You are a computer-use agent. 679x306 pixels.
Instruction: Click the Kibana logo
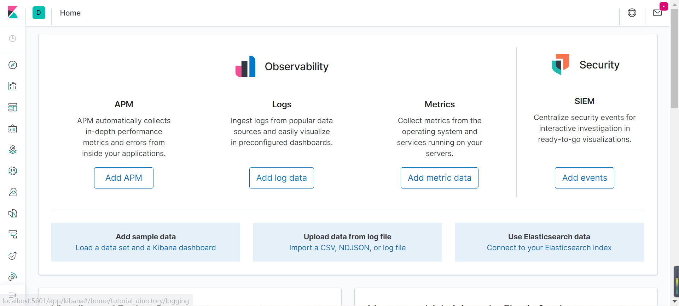point(13,12)
